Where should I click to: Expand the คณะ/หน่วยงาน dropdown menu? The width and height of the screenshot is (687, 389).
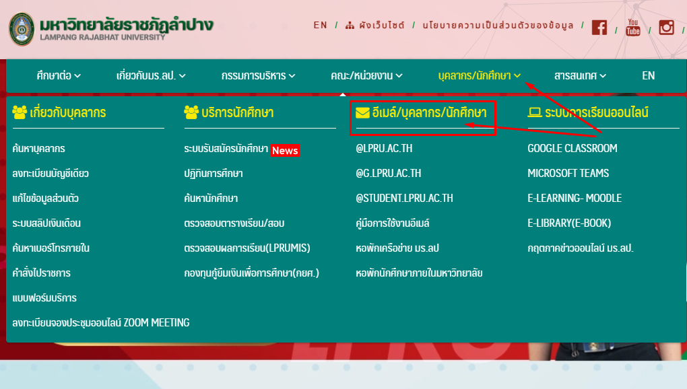click(x=366, y=75)
